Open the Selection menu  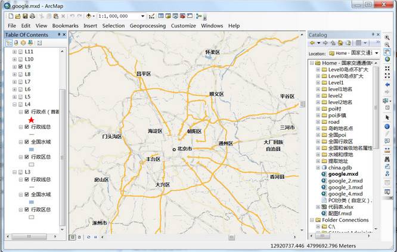(113, 26)
